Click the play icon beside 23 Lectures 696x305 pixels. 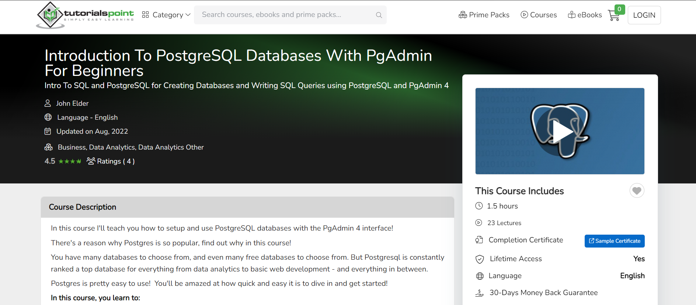(x=478, y=222)
